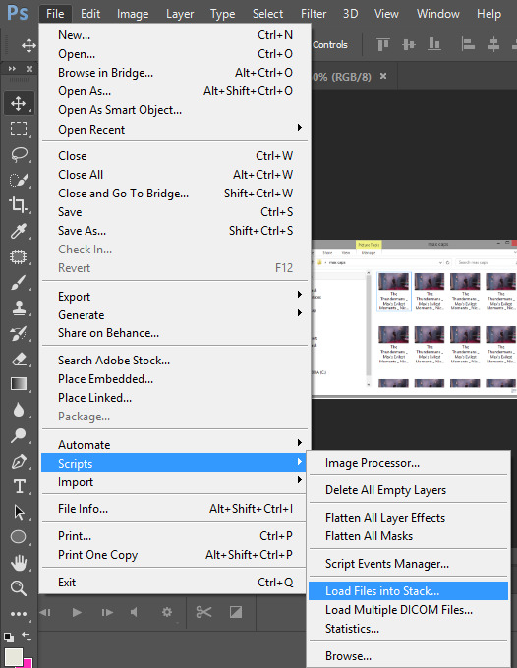Select the Crop tool

pos(19,205)
